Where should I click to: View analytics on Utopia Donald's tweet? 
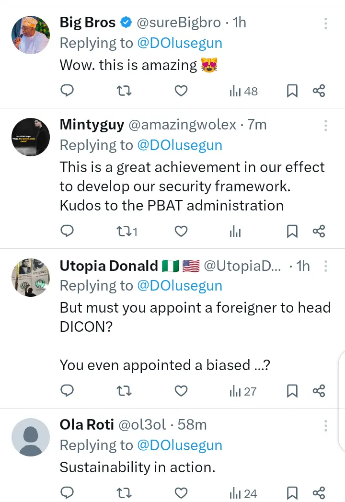click(x=243, y=391)
